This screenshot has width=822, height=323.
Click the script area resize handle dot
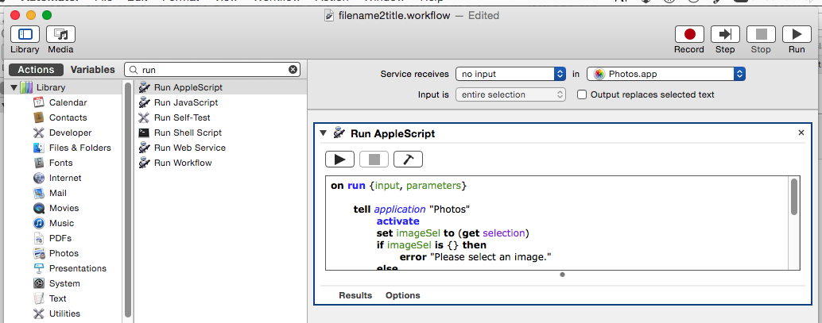pyautogui.click(x=563, y=275)
